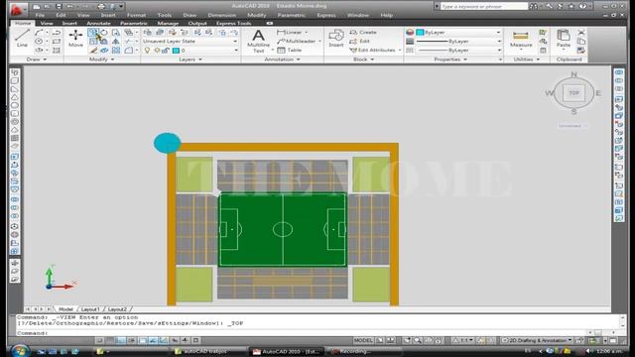
Task: Open 2D Drafting & Annotation workspace dropdown
Action: coord(538,340)
